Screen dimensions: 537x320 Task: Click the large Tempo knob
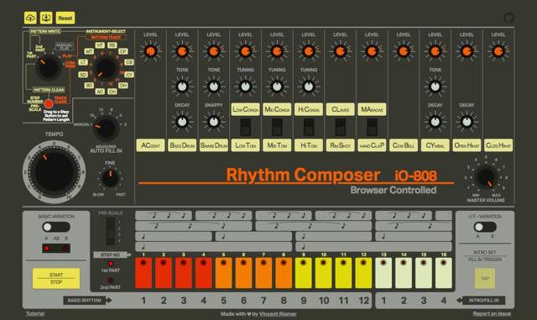54,172
